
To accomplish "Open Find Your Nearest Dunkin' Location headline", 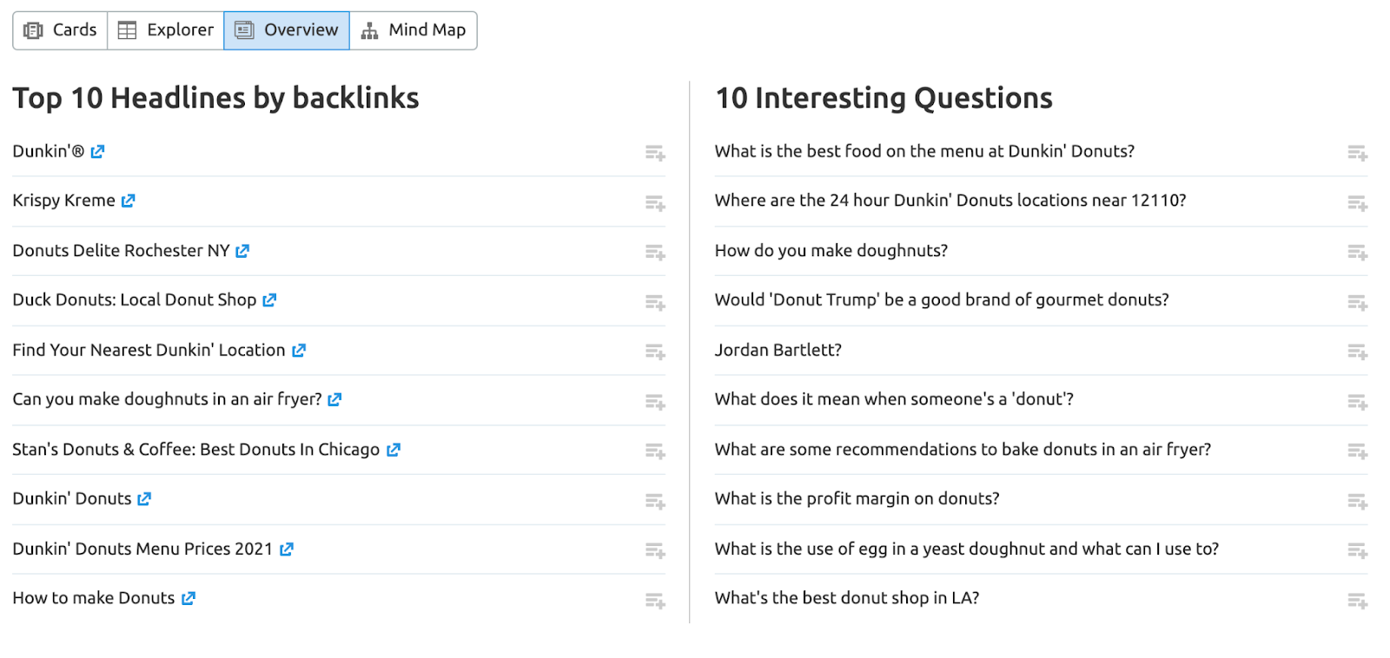I will click(149, 350).
